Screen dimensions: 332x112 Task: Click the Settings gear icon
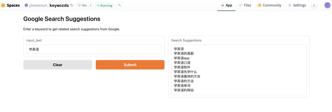(x=290, y=5)
